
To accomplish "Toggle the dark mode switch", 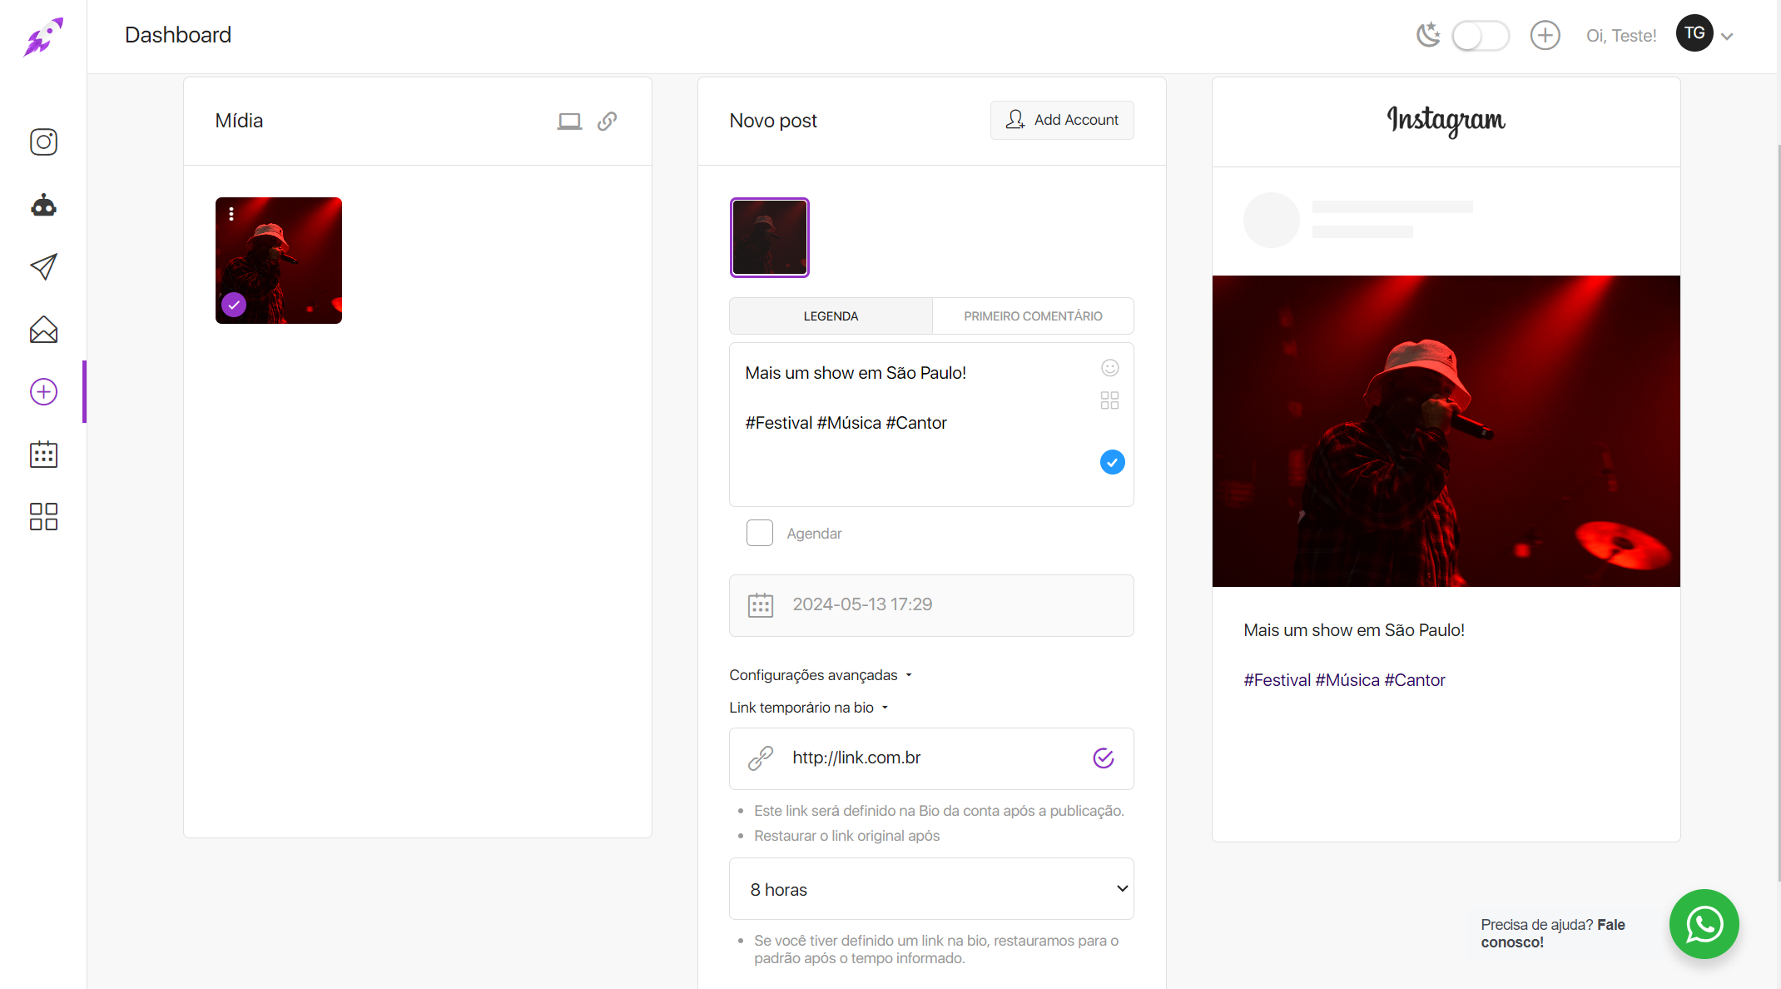I will (x=1479, y=34).
